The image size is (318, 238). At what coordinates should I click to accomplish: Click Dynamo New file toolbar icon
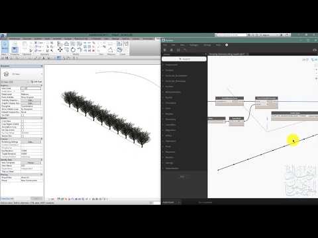[x=165, y=50]
